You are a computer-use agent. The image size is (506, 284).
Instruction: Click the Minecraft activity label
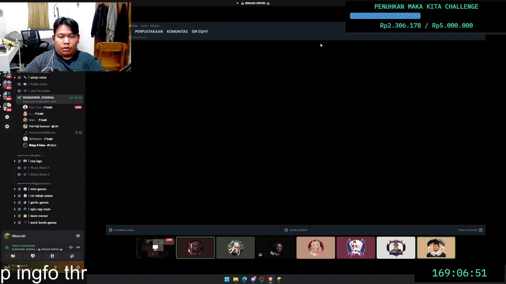(x=19, y=236)
